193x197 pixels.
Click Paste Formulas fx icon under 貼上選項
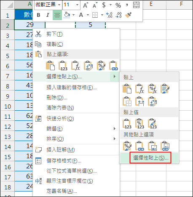click(x=75, y=66)
